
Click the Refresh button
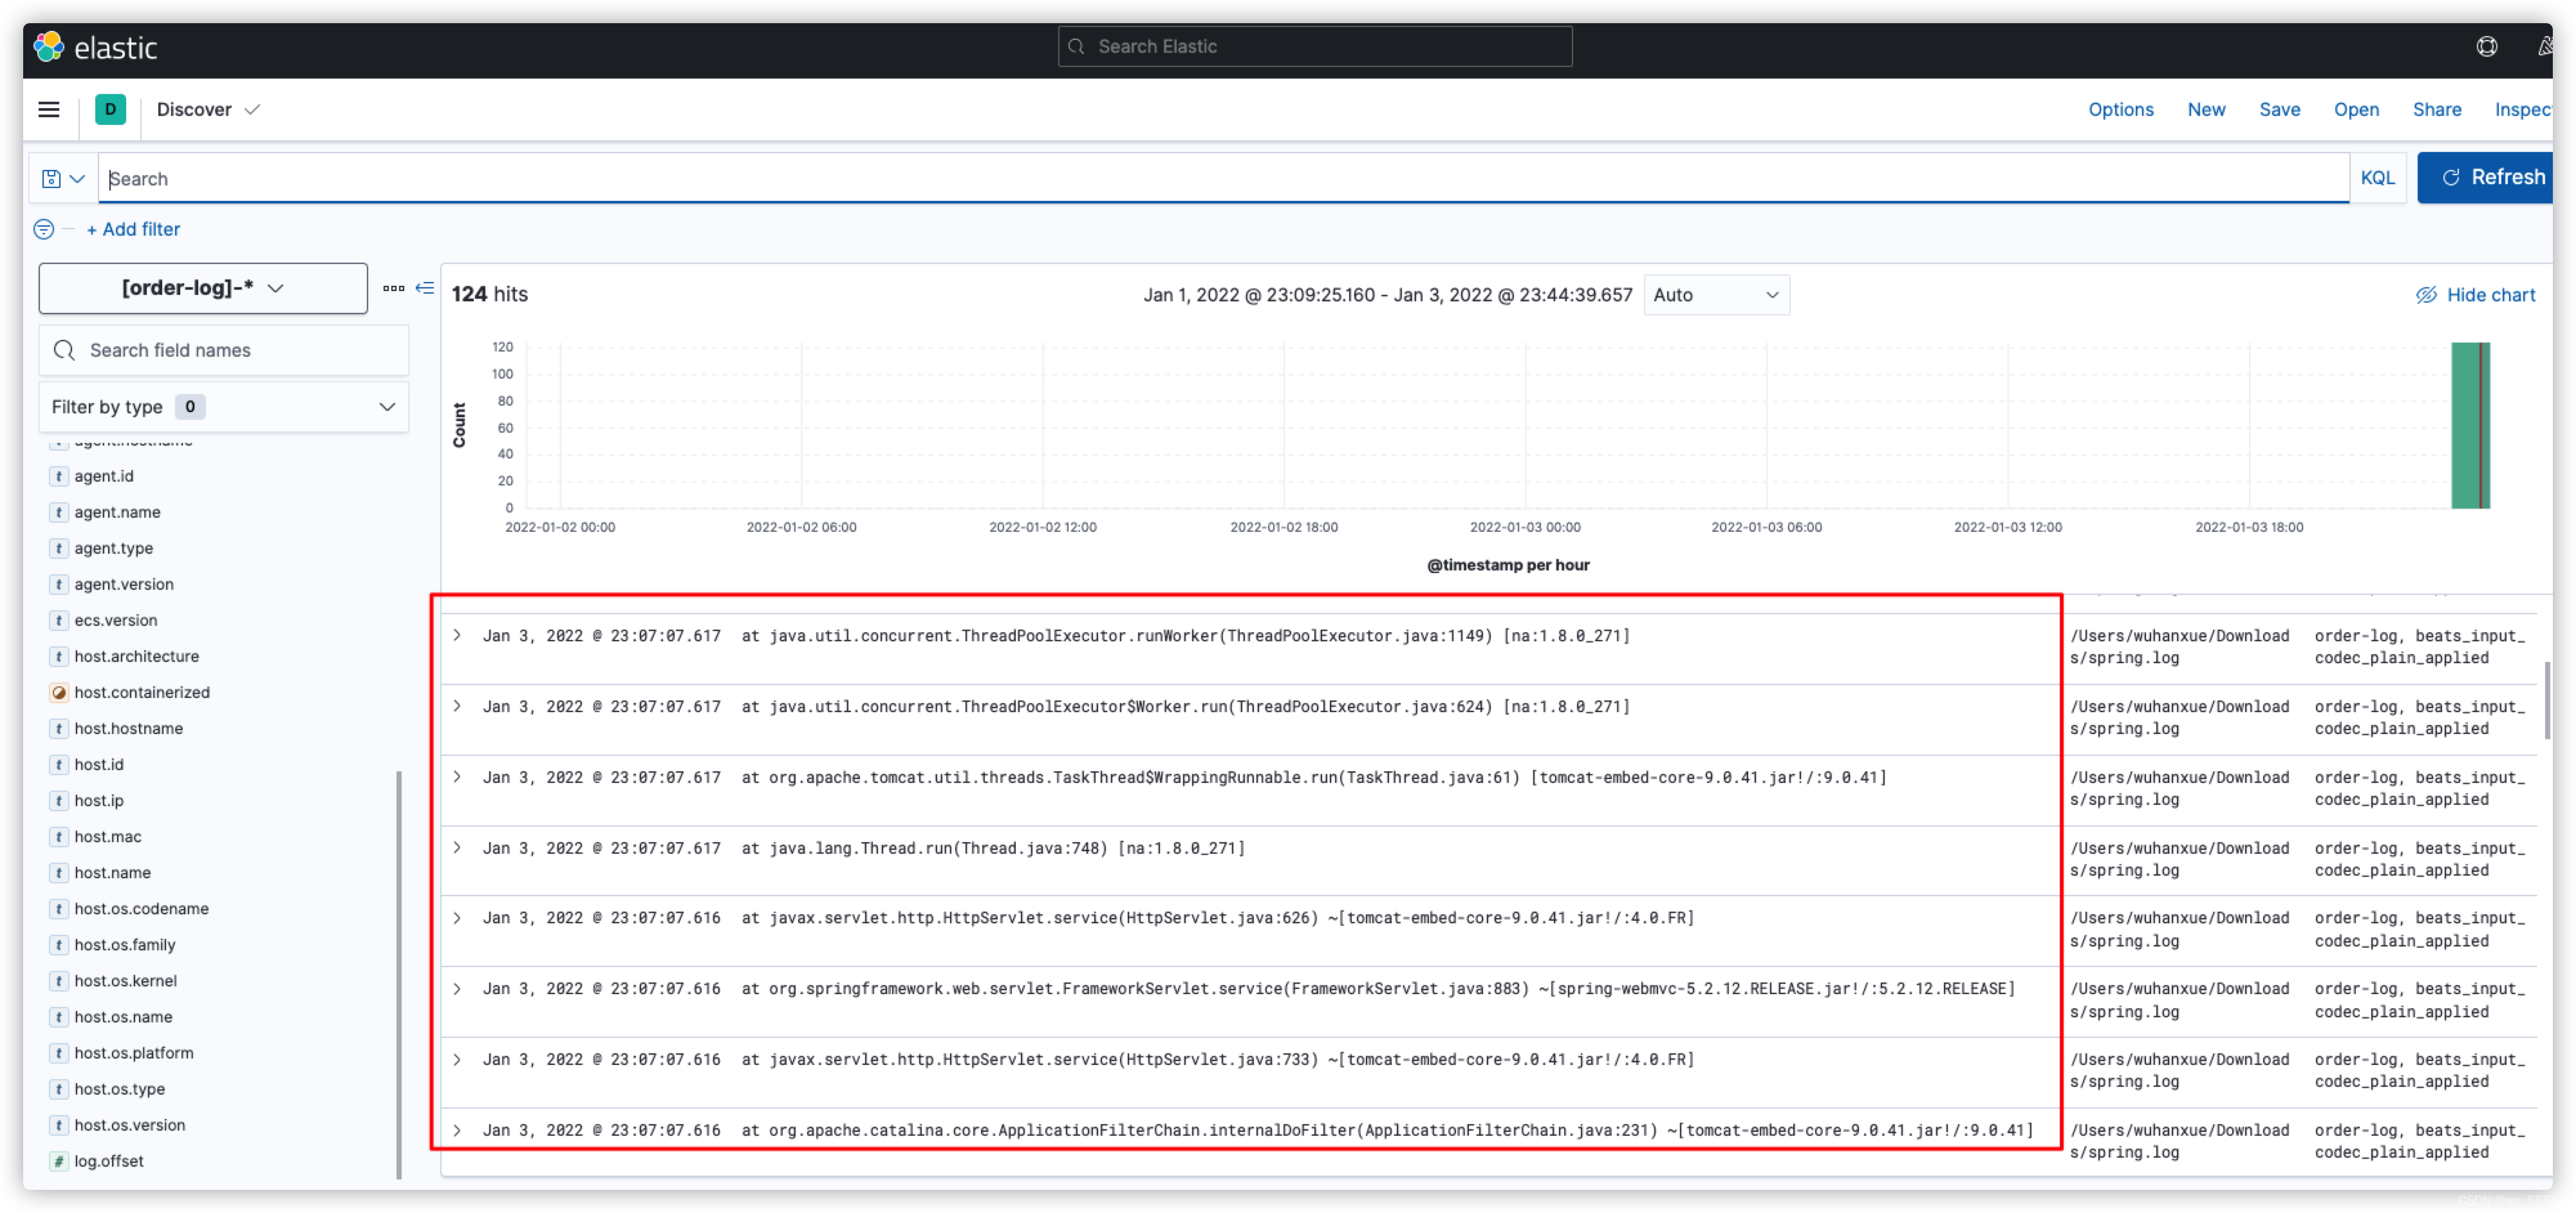(x=2491, y=178)
